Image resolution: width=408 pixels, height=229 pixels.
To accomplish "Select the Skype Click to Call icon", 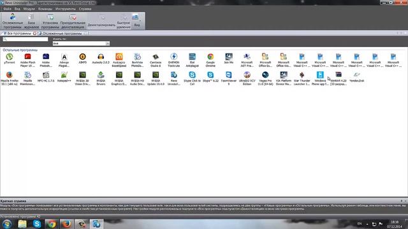I will 192,75.
